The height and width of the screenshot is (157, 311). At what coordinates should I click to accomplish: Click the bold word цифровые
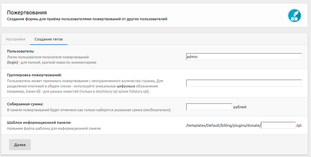tap(126, 86)
